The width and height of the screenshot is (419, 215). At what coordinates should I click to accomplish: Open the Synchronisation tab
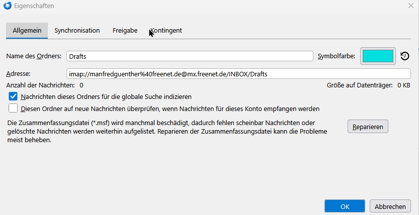(77, 30)
